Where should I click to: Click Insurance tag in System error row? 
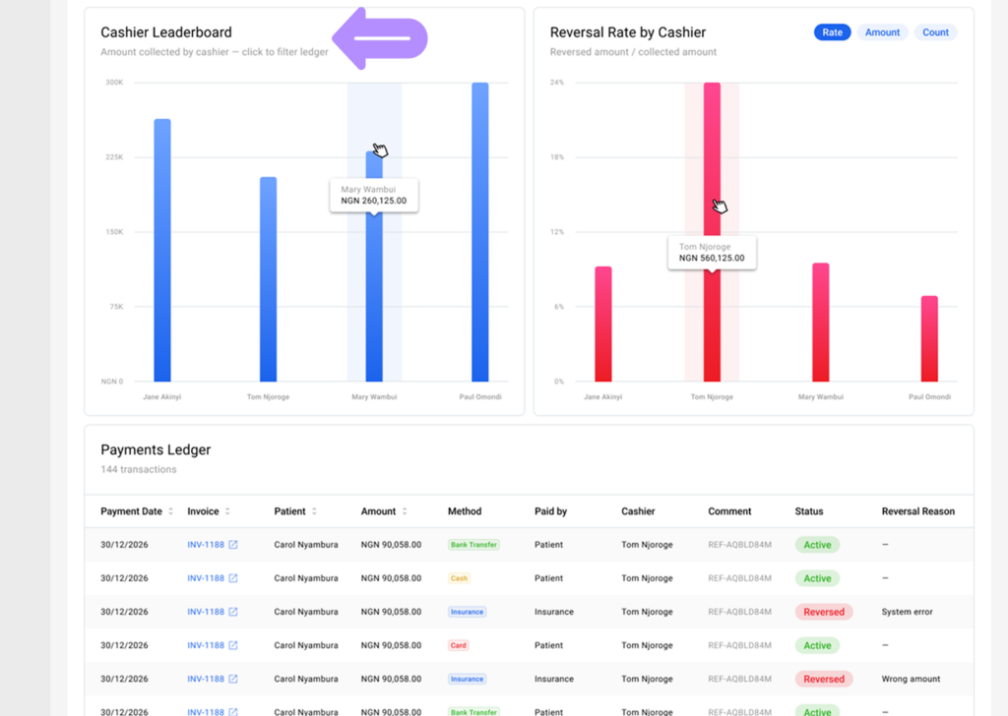tap(468, 612)
